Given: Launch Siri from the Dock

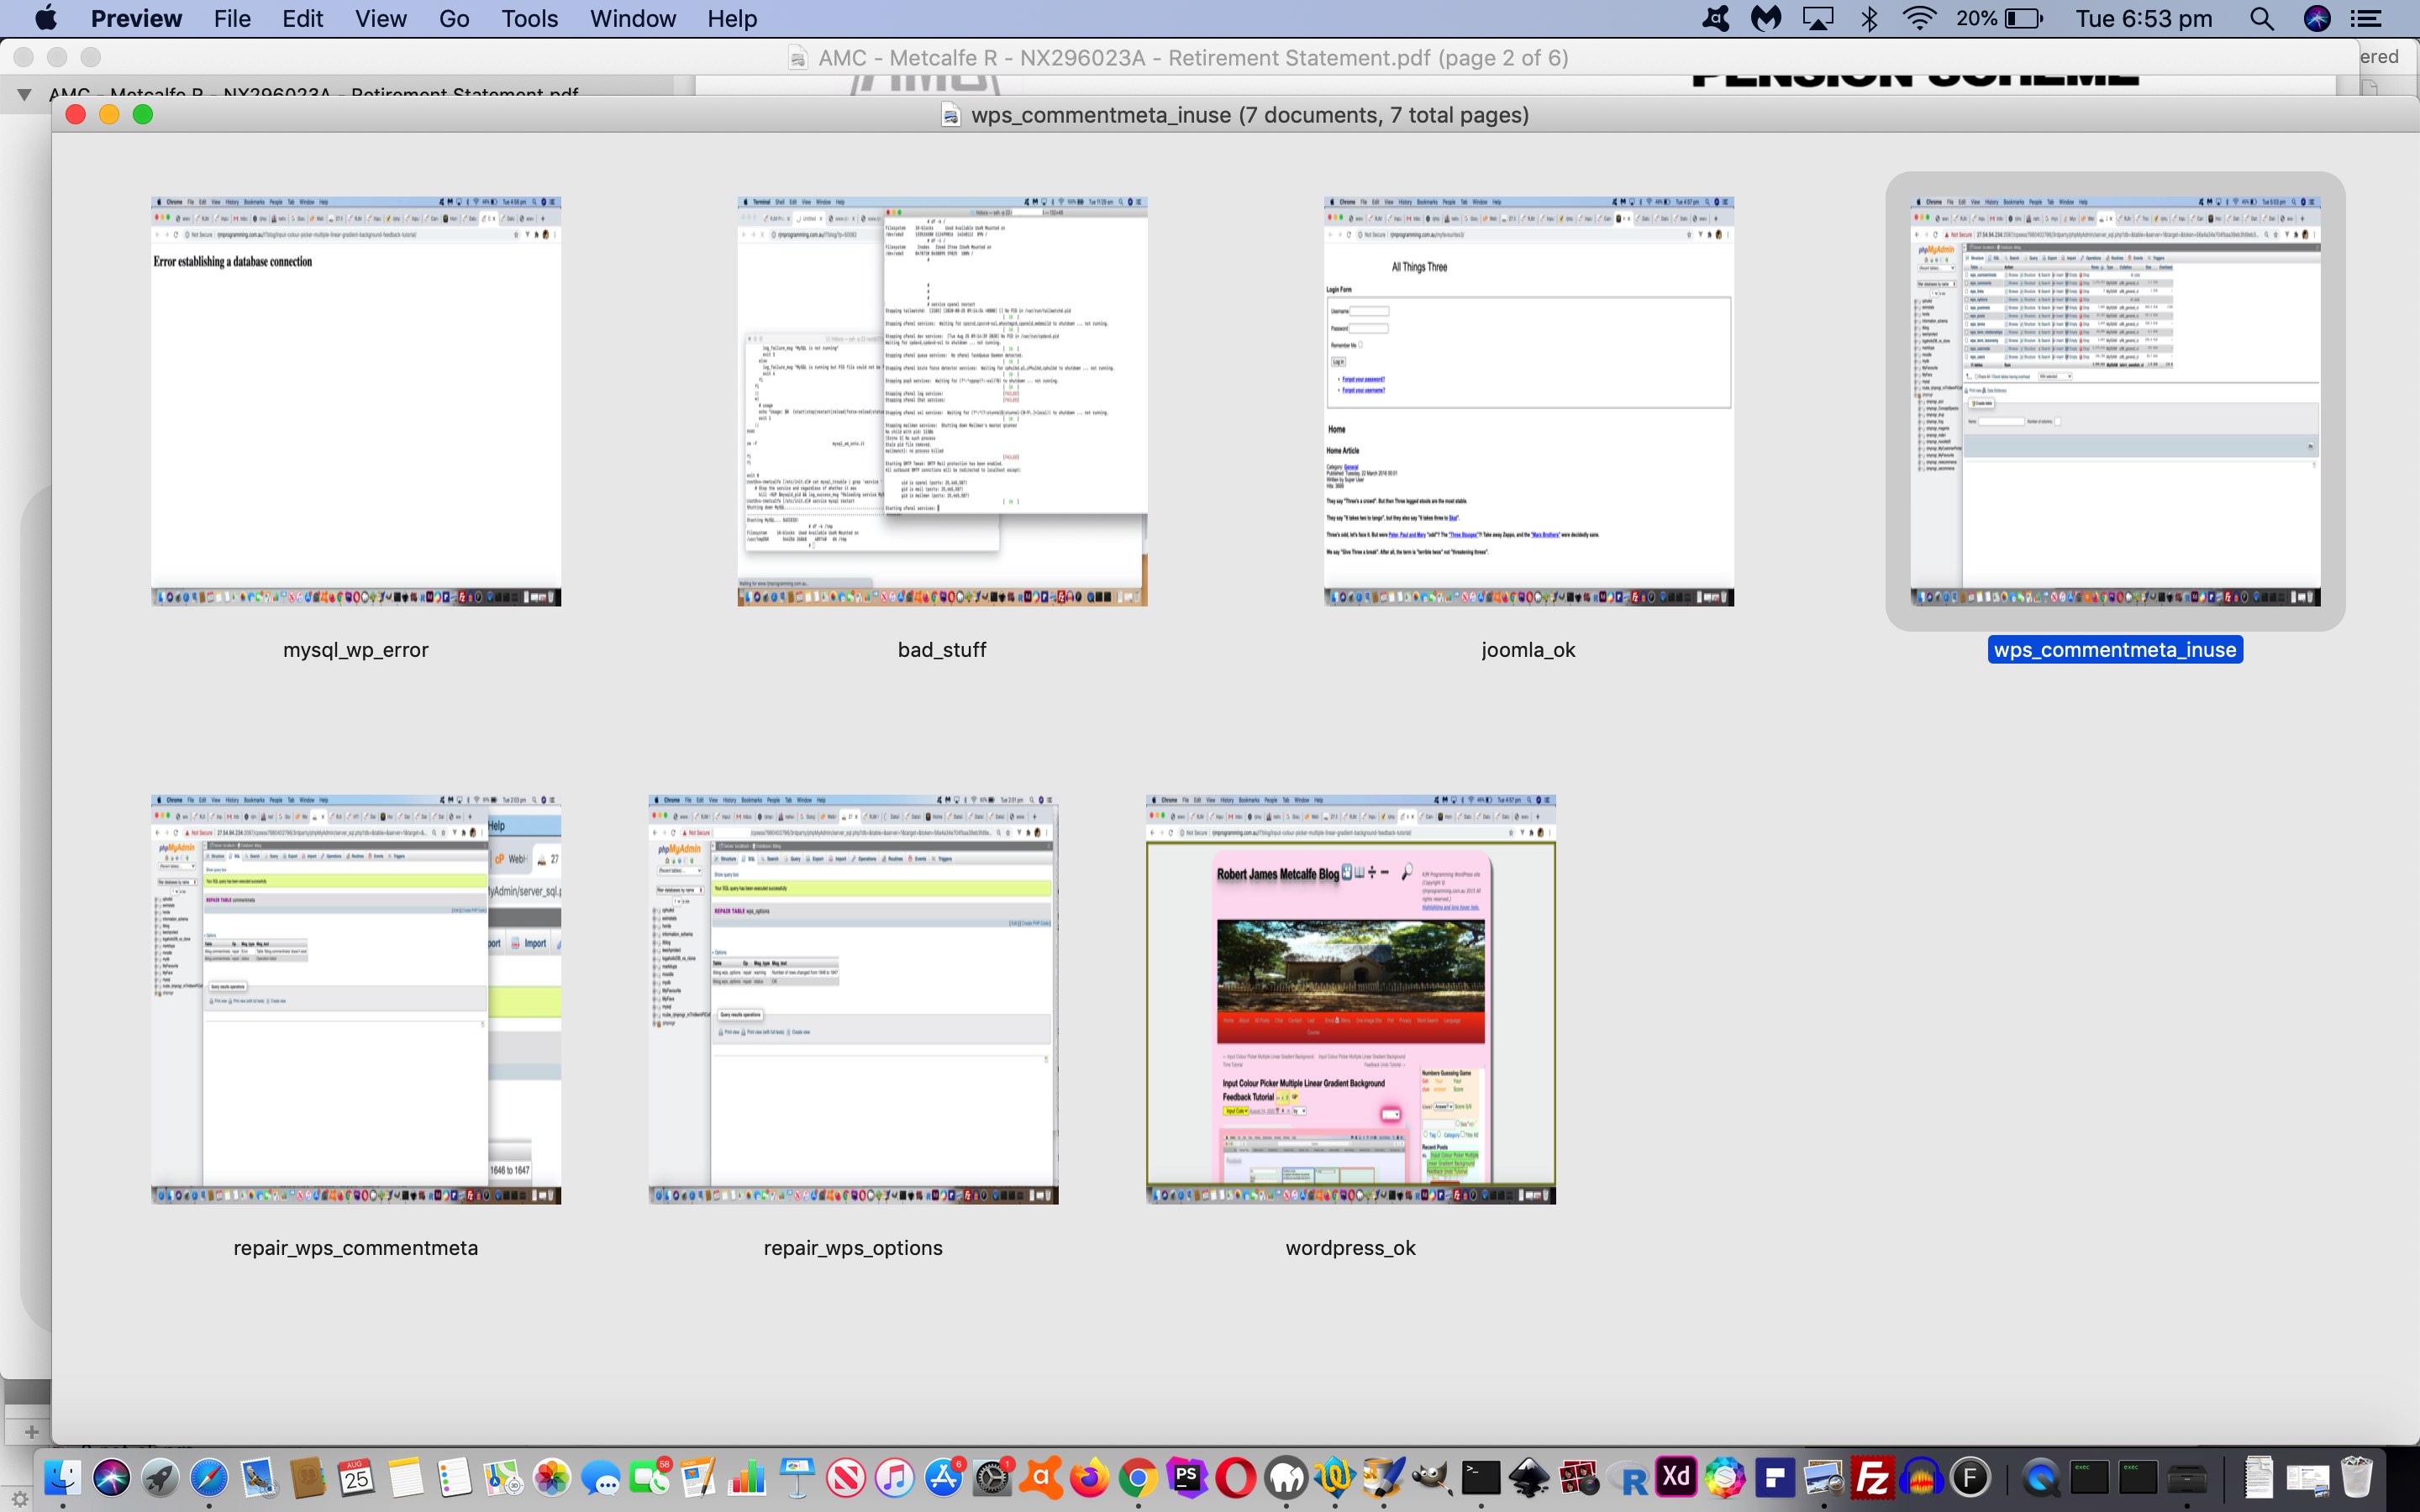Looking at the screenshot, I should coord(111,1477).
